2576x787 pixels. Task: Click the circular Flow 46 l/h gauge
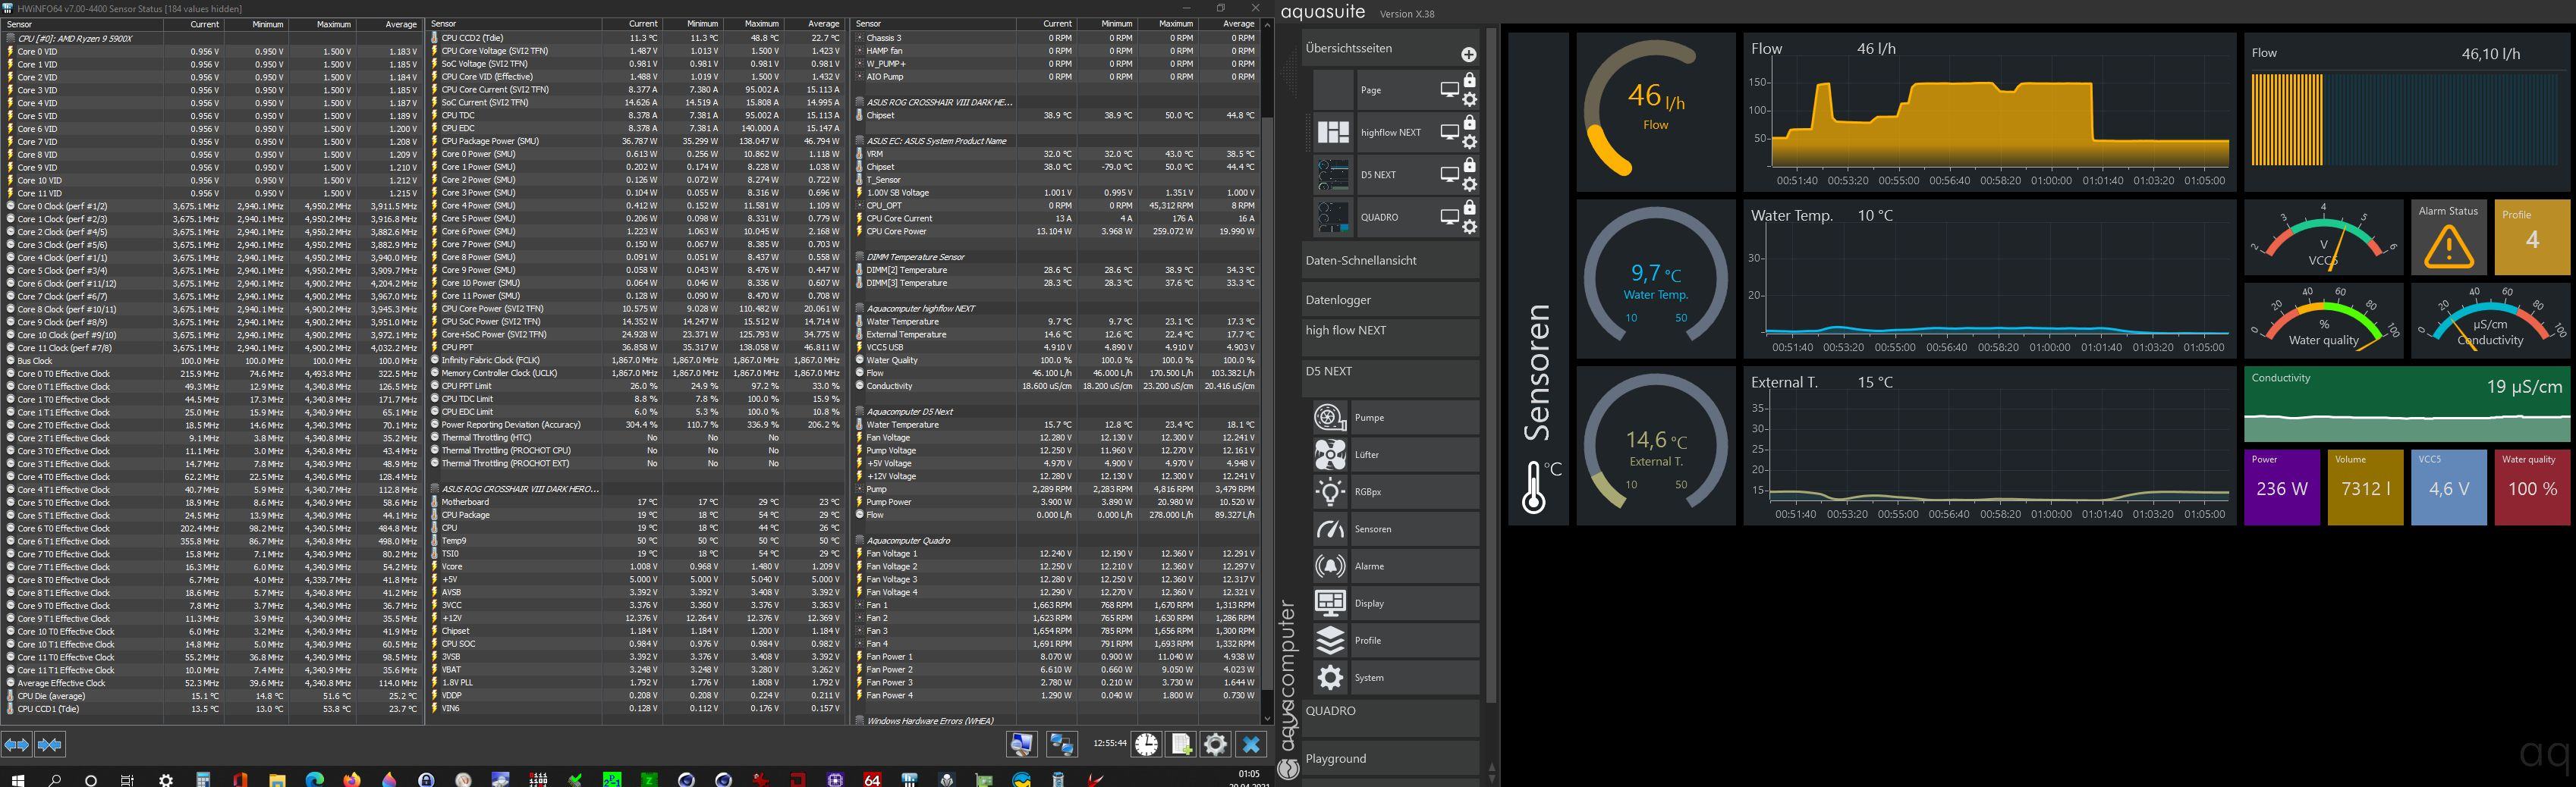(x=1656, y=112)
